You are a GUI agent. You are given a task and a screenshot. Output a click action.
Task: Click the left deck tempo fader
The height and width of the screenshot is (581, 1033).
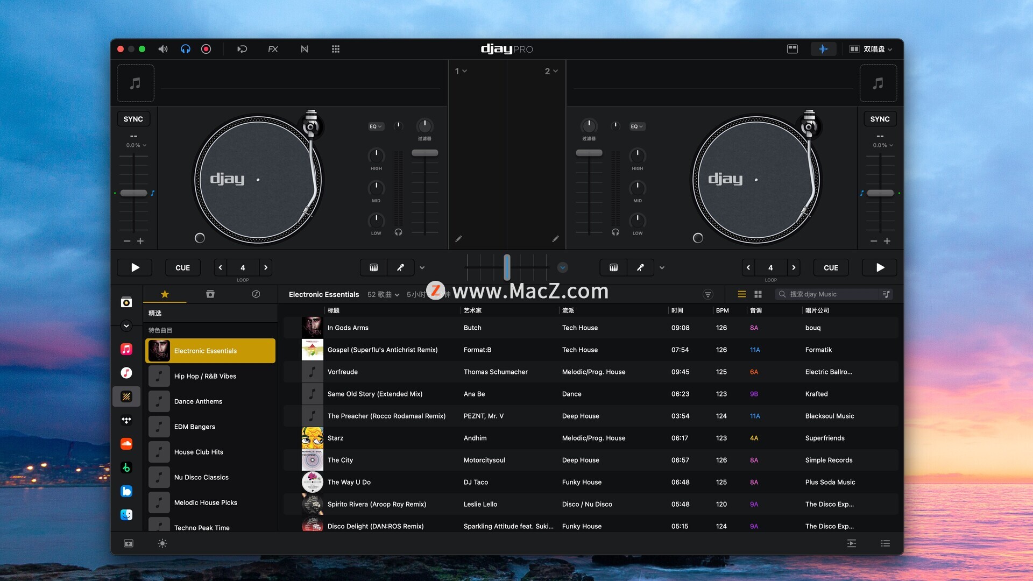coord(133,193)
